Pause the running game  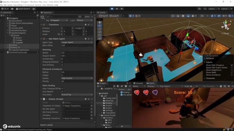117,9
